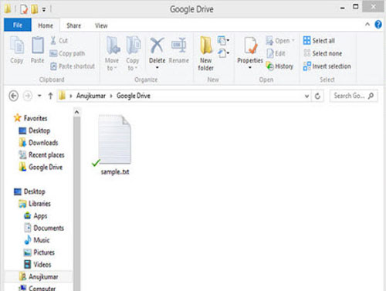Viewport: 386px width, 291px height.
Task: Collapse the ribbon with the caret
Action: pos(367,25)
